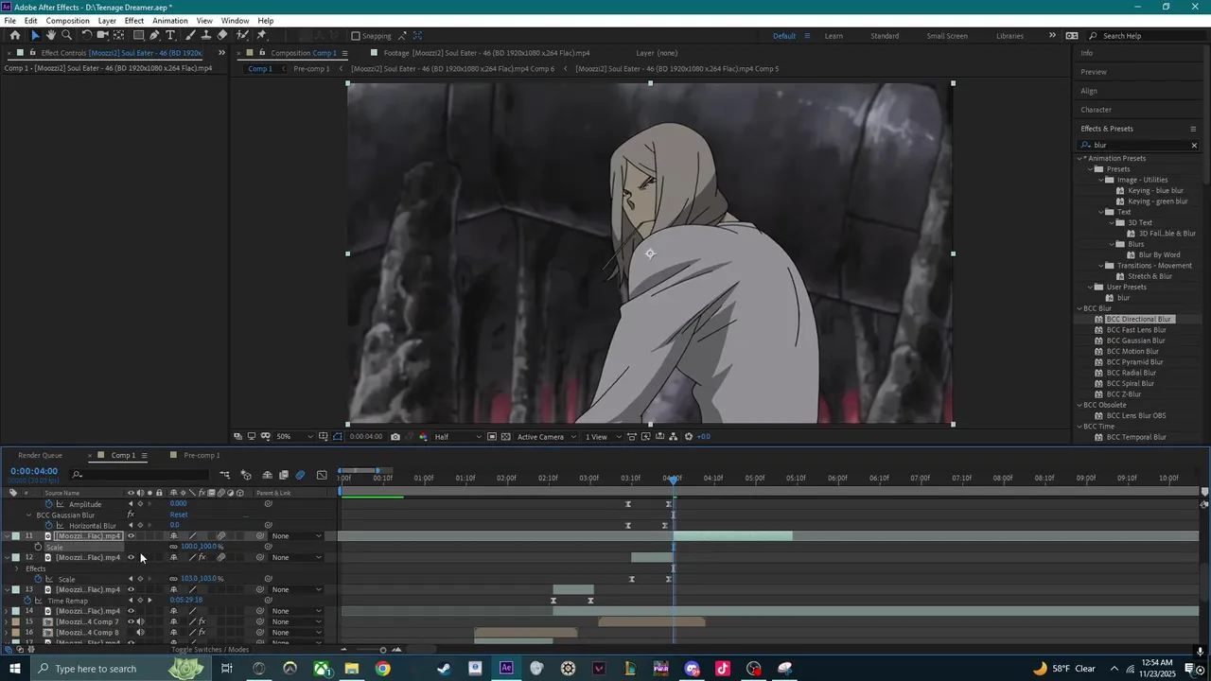Image resolution: width=1211 pixels, height=681 pixels.
Task: Click the timeline zoom slider
Action: point(383,650)
